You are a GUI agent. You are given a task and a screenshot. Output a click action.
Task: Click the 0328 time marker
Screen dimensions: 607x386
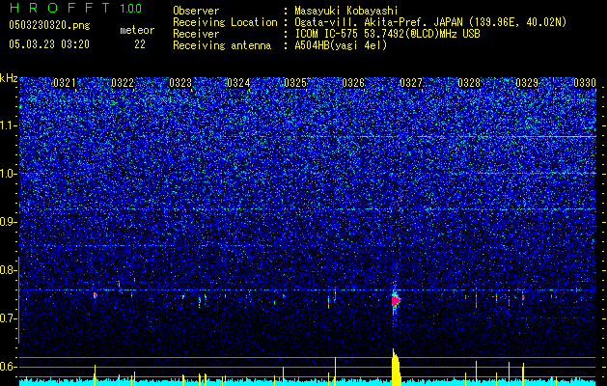(469, 83)
